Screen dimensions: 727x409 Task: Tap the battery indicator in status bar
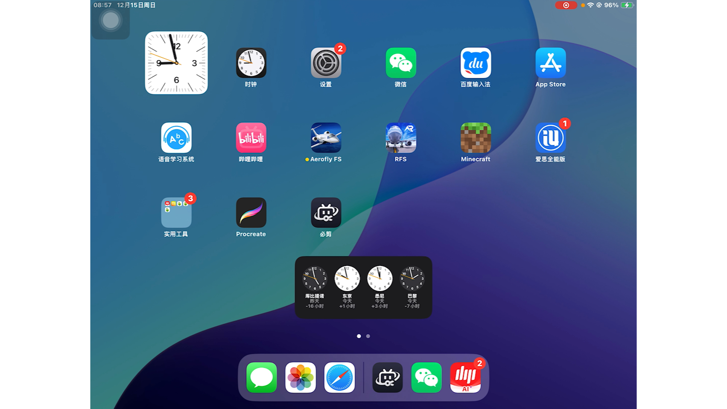click(627, 5)
